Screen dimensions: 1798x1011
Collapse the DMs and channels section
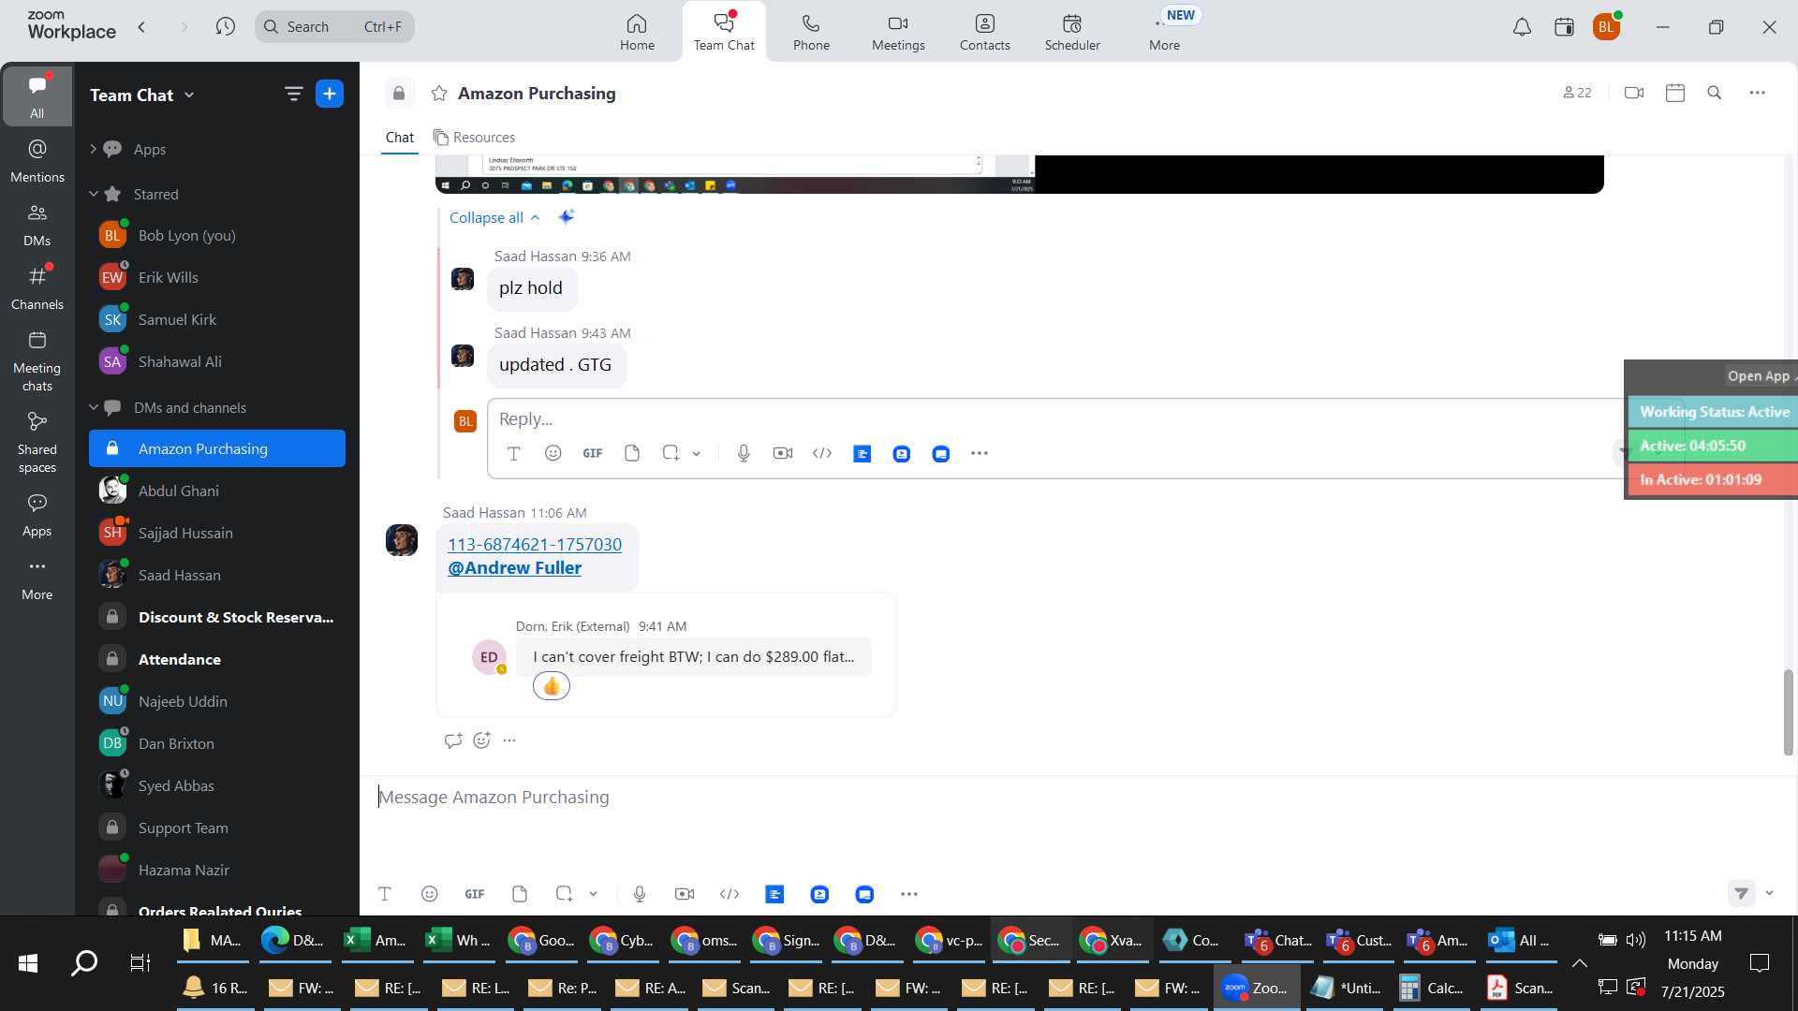[x=93, y=407]
